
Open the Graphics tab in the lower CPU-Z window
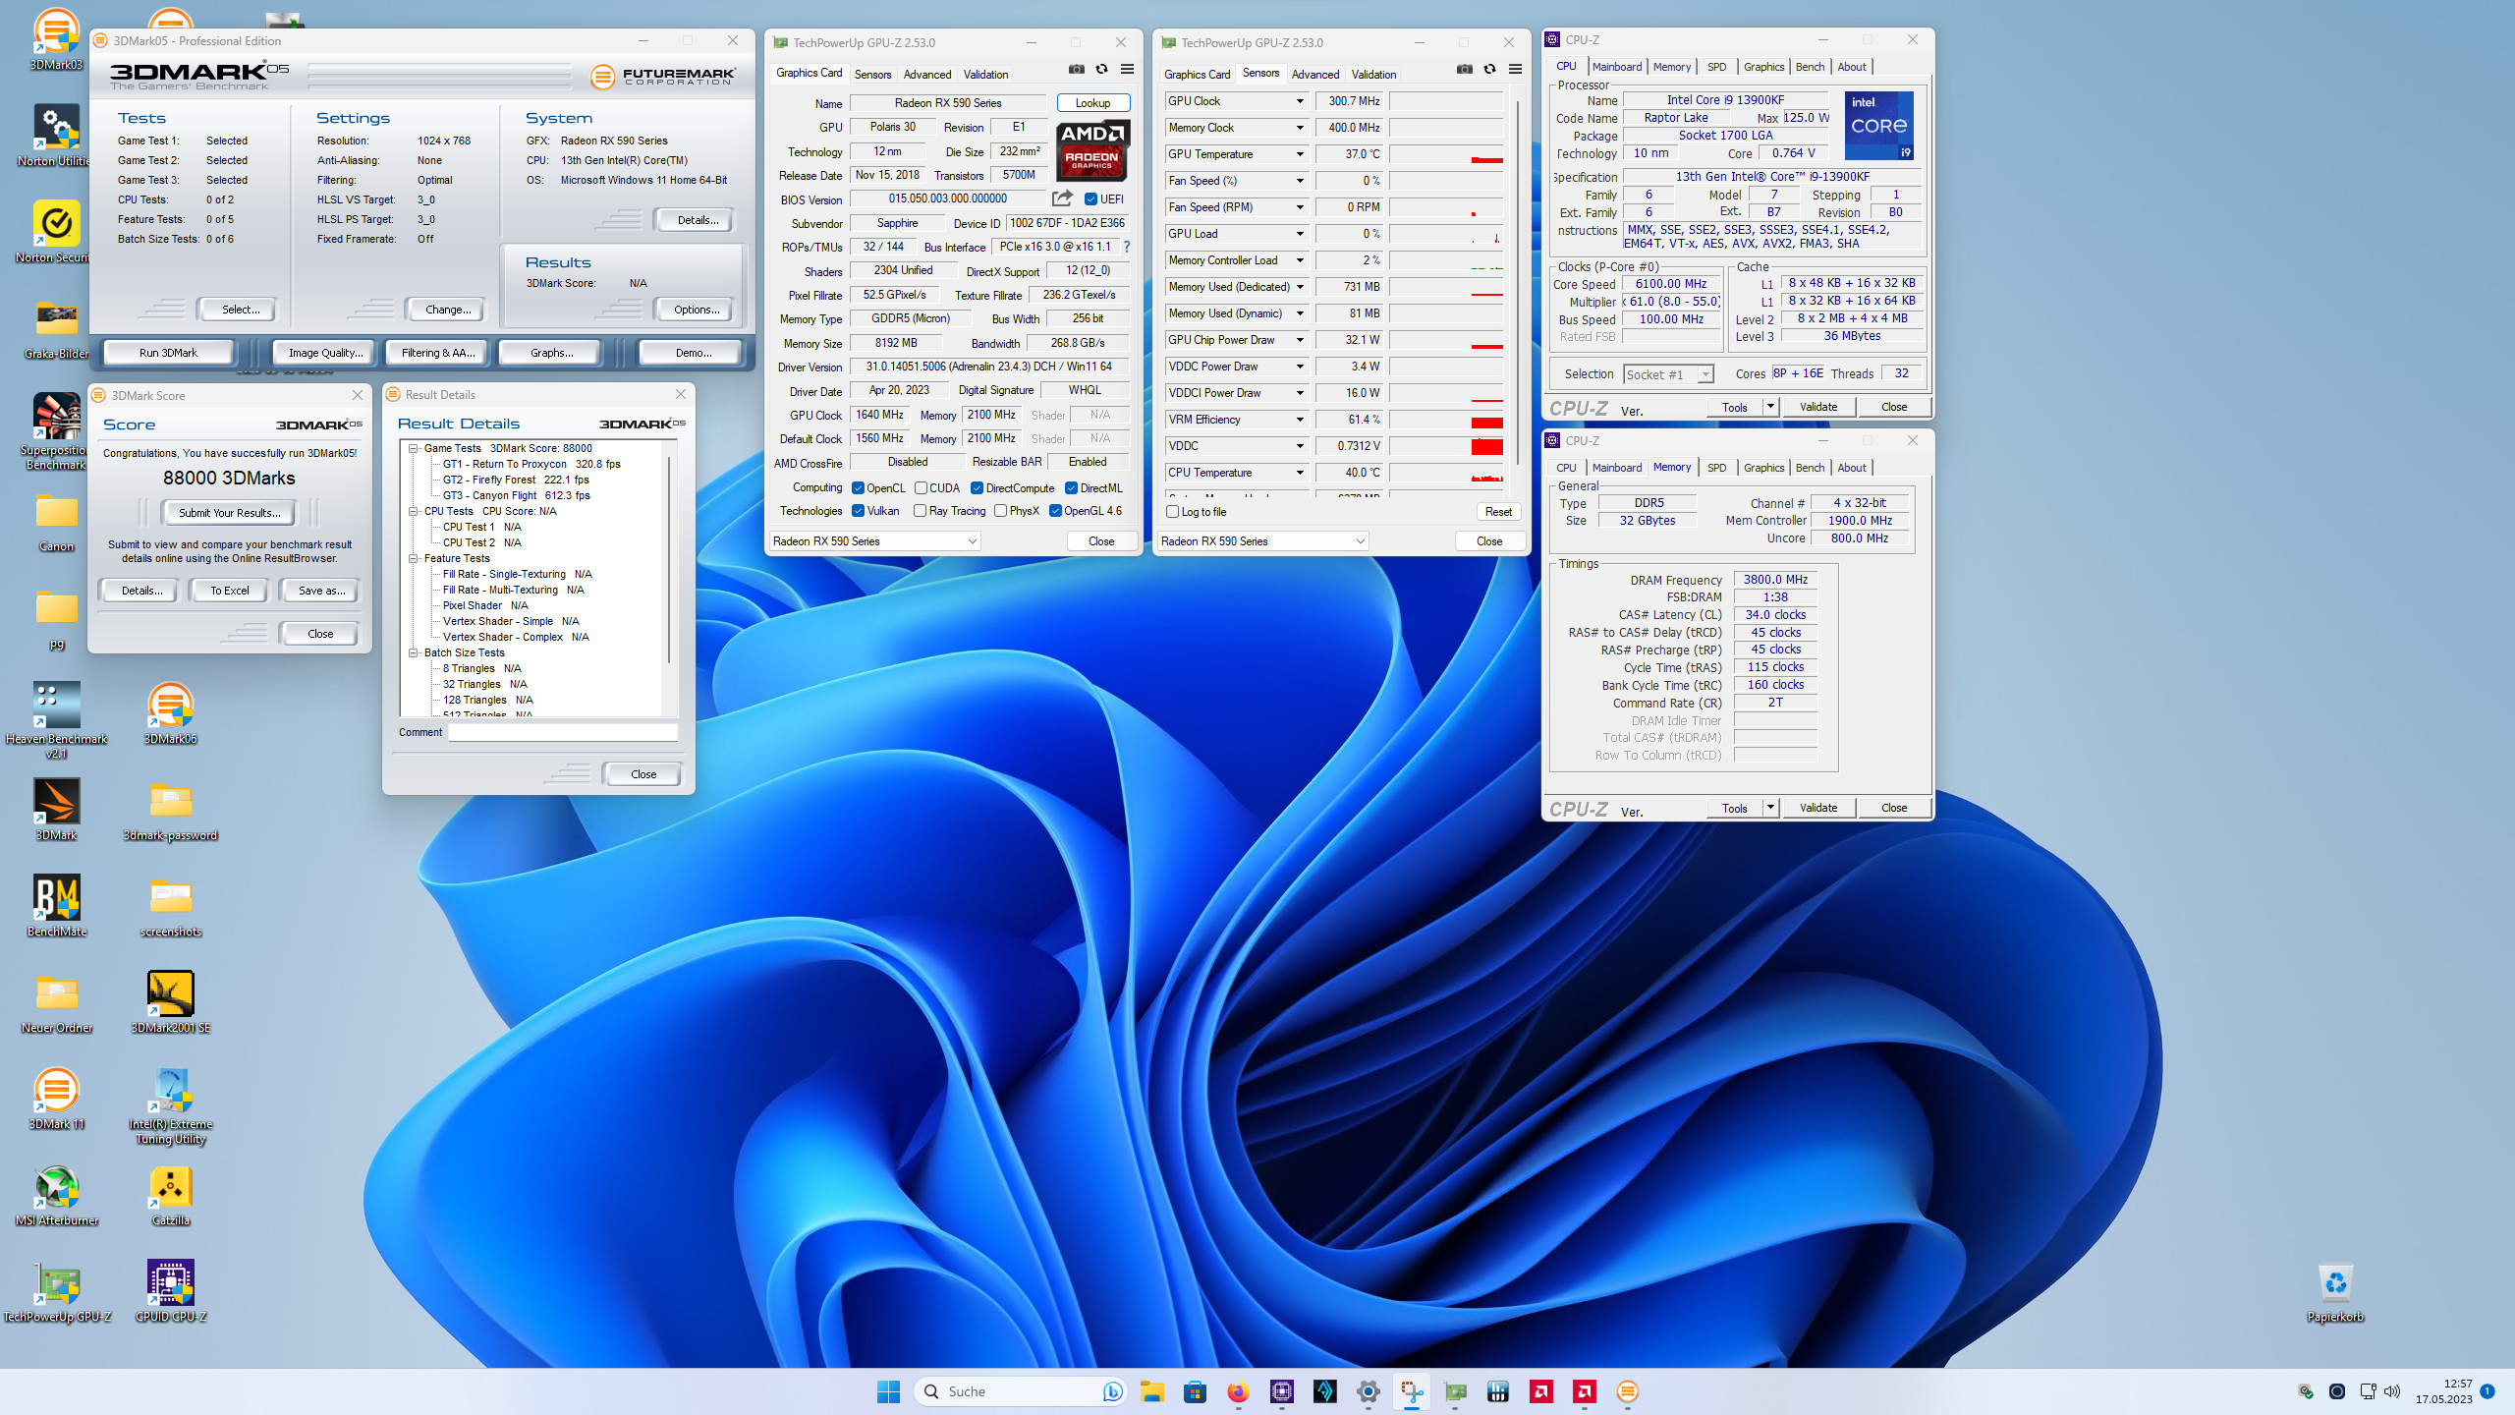[x=1763, y=468]
